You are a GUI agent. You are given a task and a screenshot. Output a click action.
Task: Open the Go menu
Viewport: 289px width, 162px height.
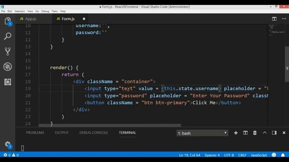37,11
